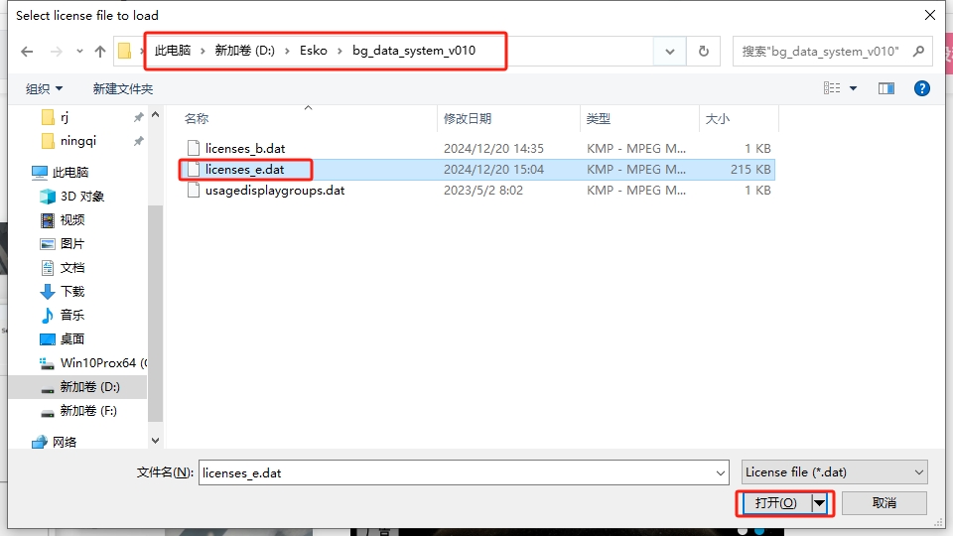Select bg_data_system_v010 in address path
The height and width of the screenshot is (536, 953).
[414, 51]
